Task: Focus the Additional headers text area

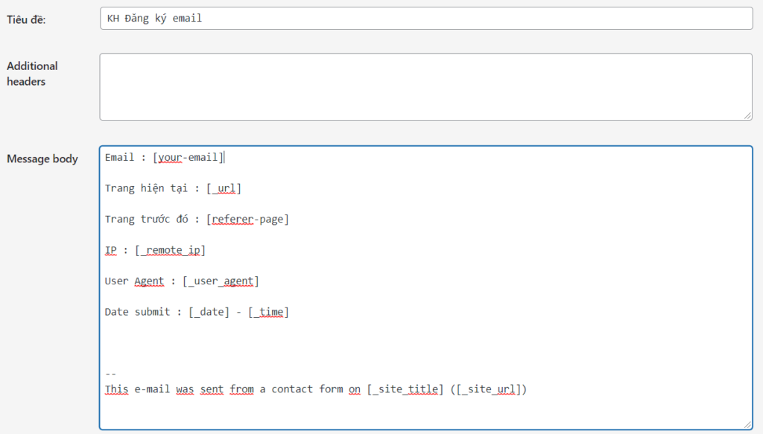Action: click(x=426, y=87)
